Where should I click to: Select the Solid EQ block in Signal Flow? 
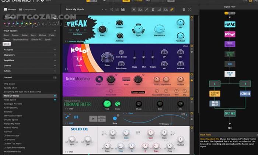[x=230, y=74]
